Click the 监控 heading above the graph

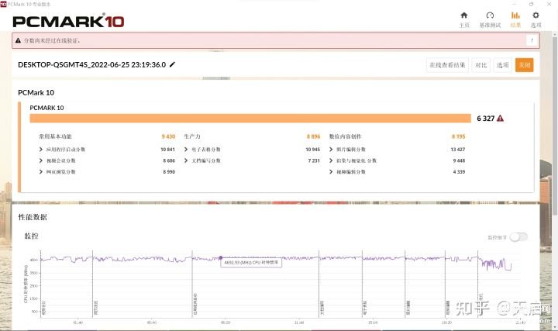click(31, 236)
